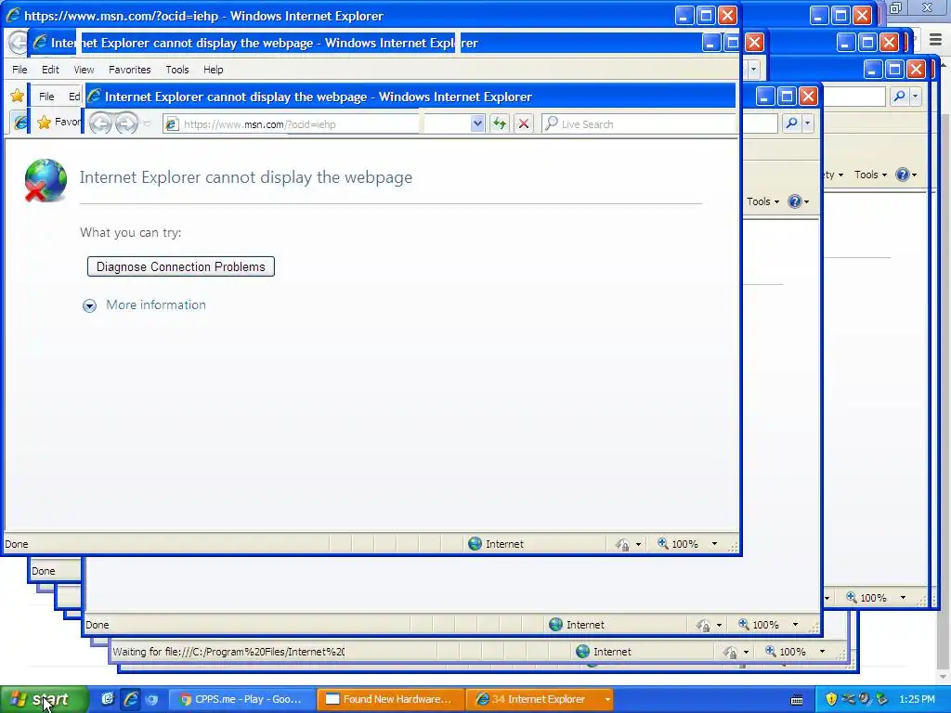Click the blue Help question icon in the middle window
The image size is (951, 713).
(x=795, y=201)
